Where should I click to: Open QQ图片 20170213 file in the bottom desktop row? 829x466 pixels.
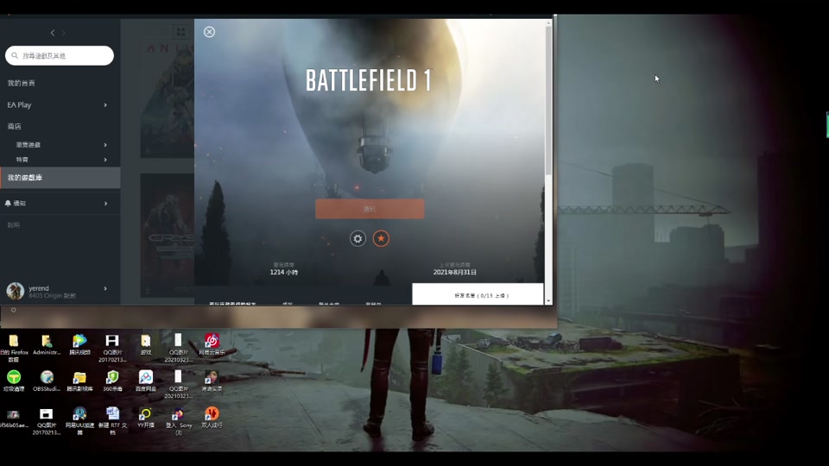tap(47, 421)
